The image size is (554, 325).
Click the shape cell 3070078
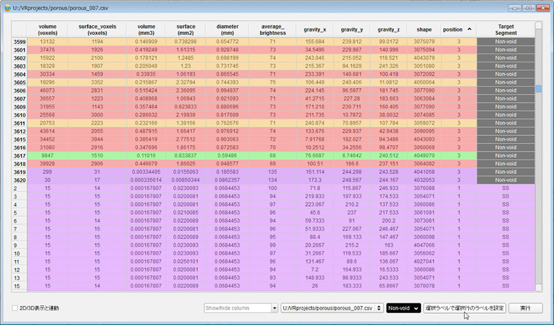coord(424,286)
